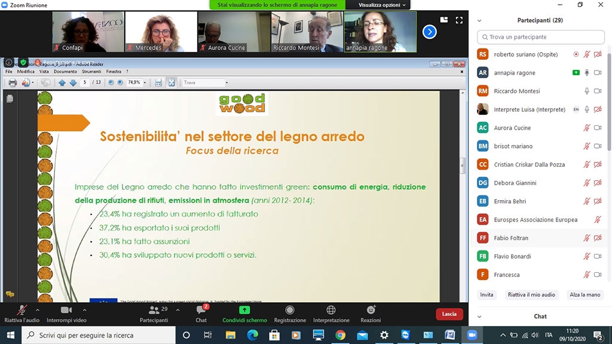612x344 pixels.
Task: Open the Vista menu
Action: [x=44, y=72]
